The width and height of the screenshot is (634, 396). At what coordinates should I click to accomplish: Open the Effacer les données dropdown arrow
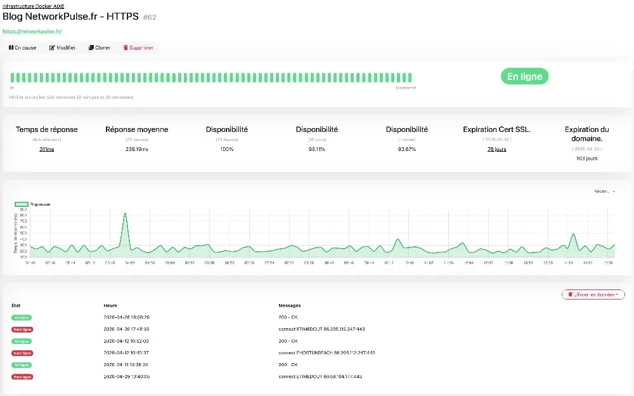click(x=617, y=294)
